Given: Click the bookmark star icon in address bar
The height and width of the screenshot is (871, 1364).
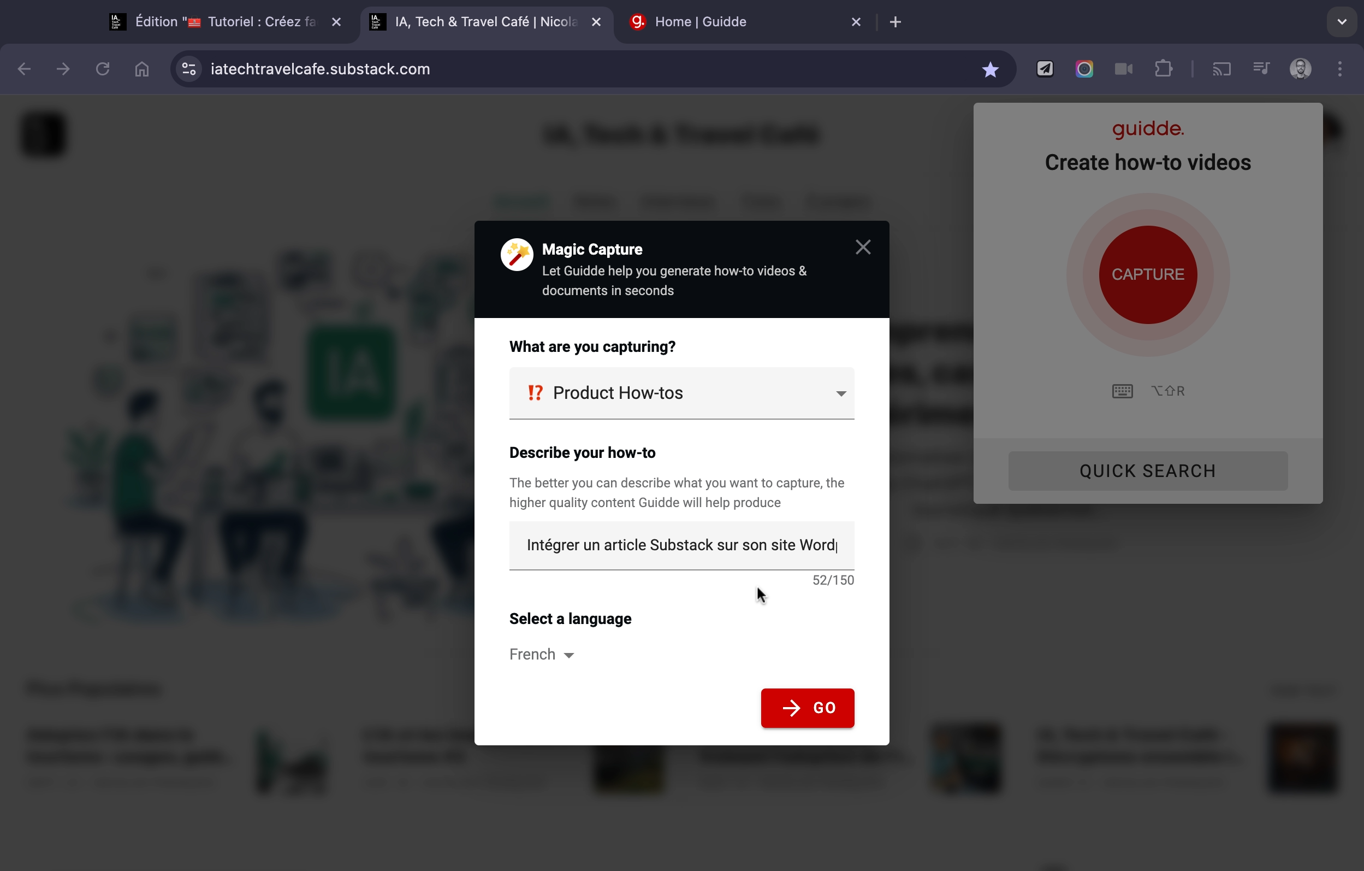Looking at the screenshot, I should point(989,69).
